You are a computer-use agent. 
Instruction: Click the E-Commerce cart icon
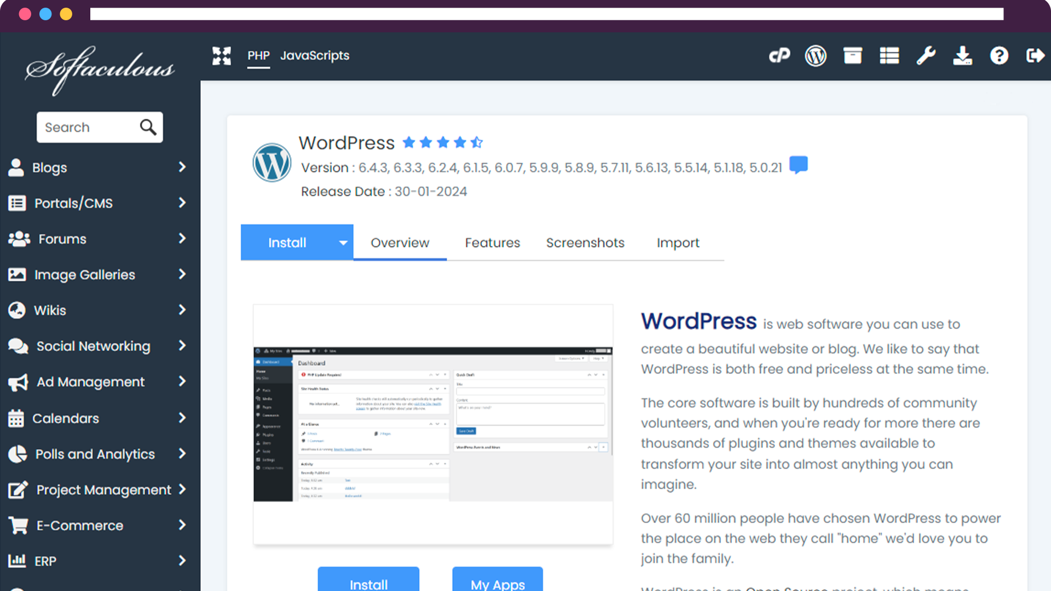tap(18, 525)
